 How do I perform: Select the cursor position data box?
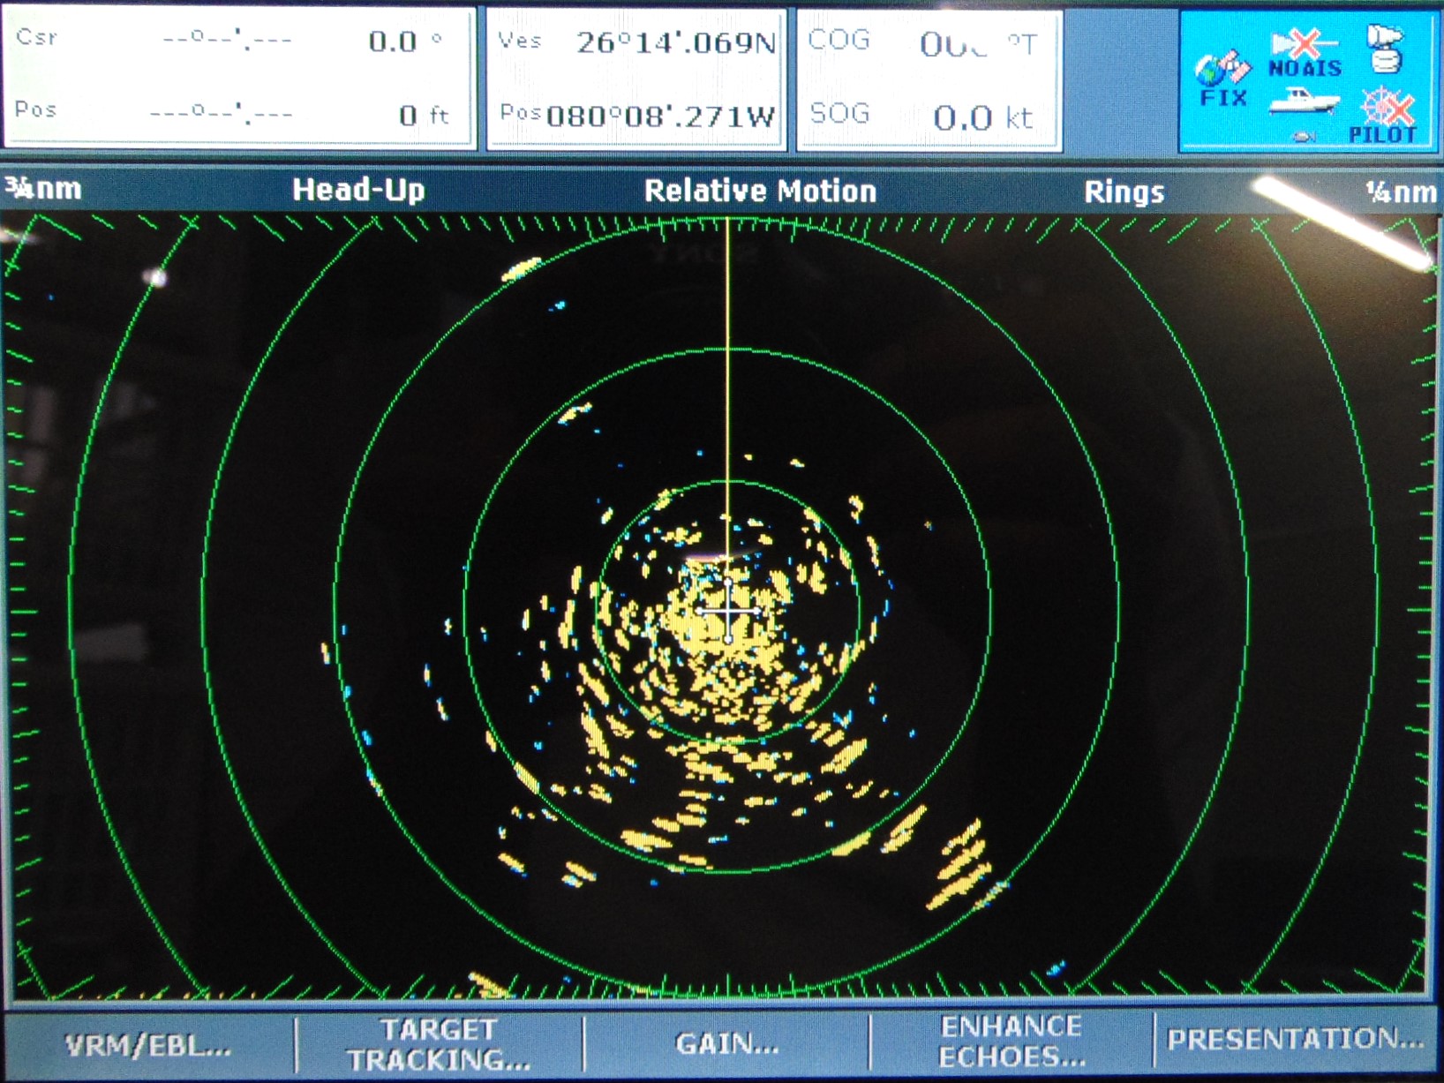tap(239, 78)
